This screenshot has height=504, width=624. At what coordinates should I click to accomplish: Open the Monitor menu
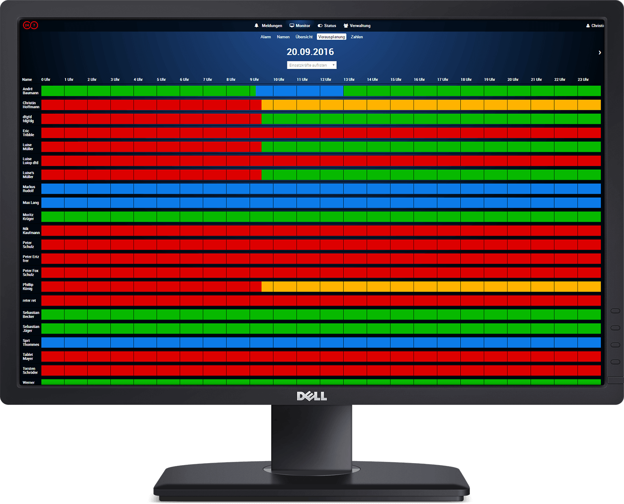coord(300,26)
